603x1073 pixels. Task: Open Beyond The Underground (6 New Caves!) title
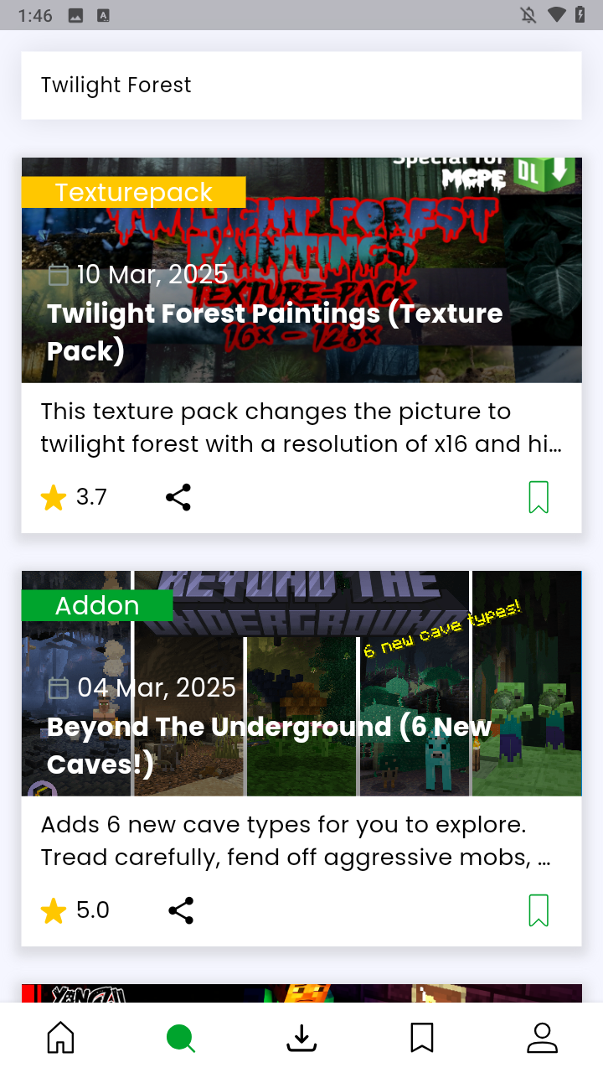click(269, 745)
